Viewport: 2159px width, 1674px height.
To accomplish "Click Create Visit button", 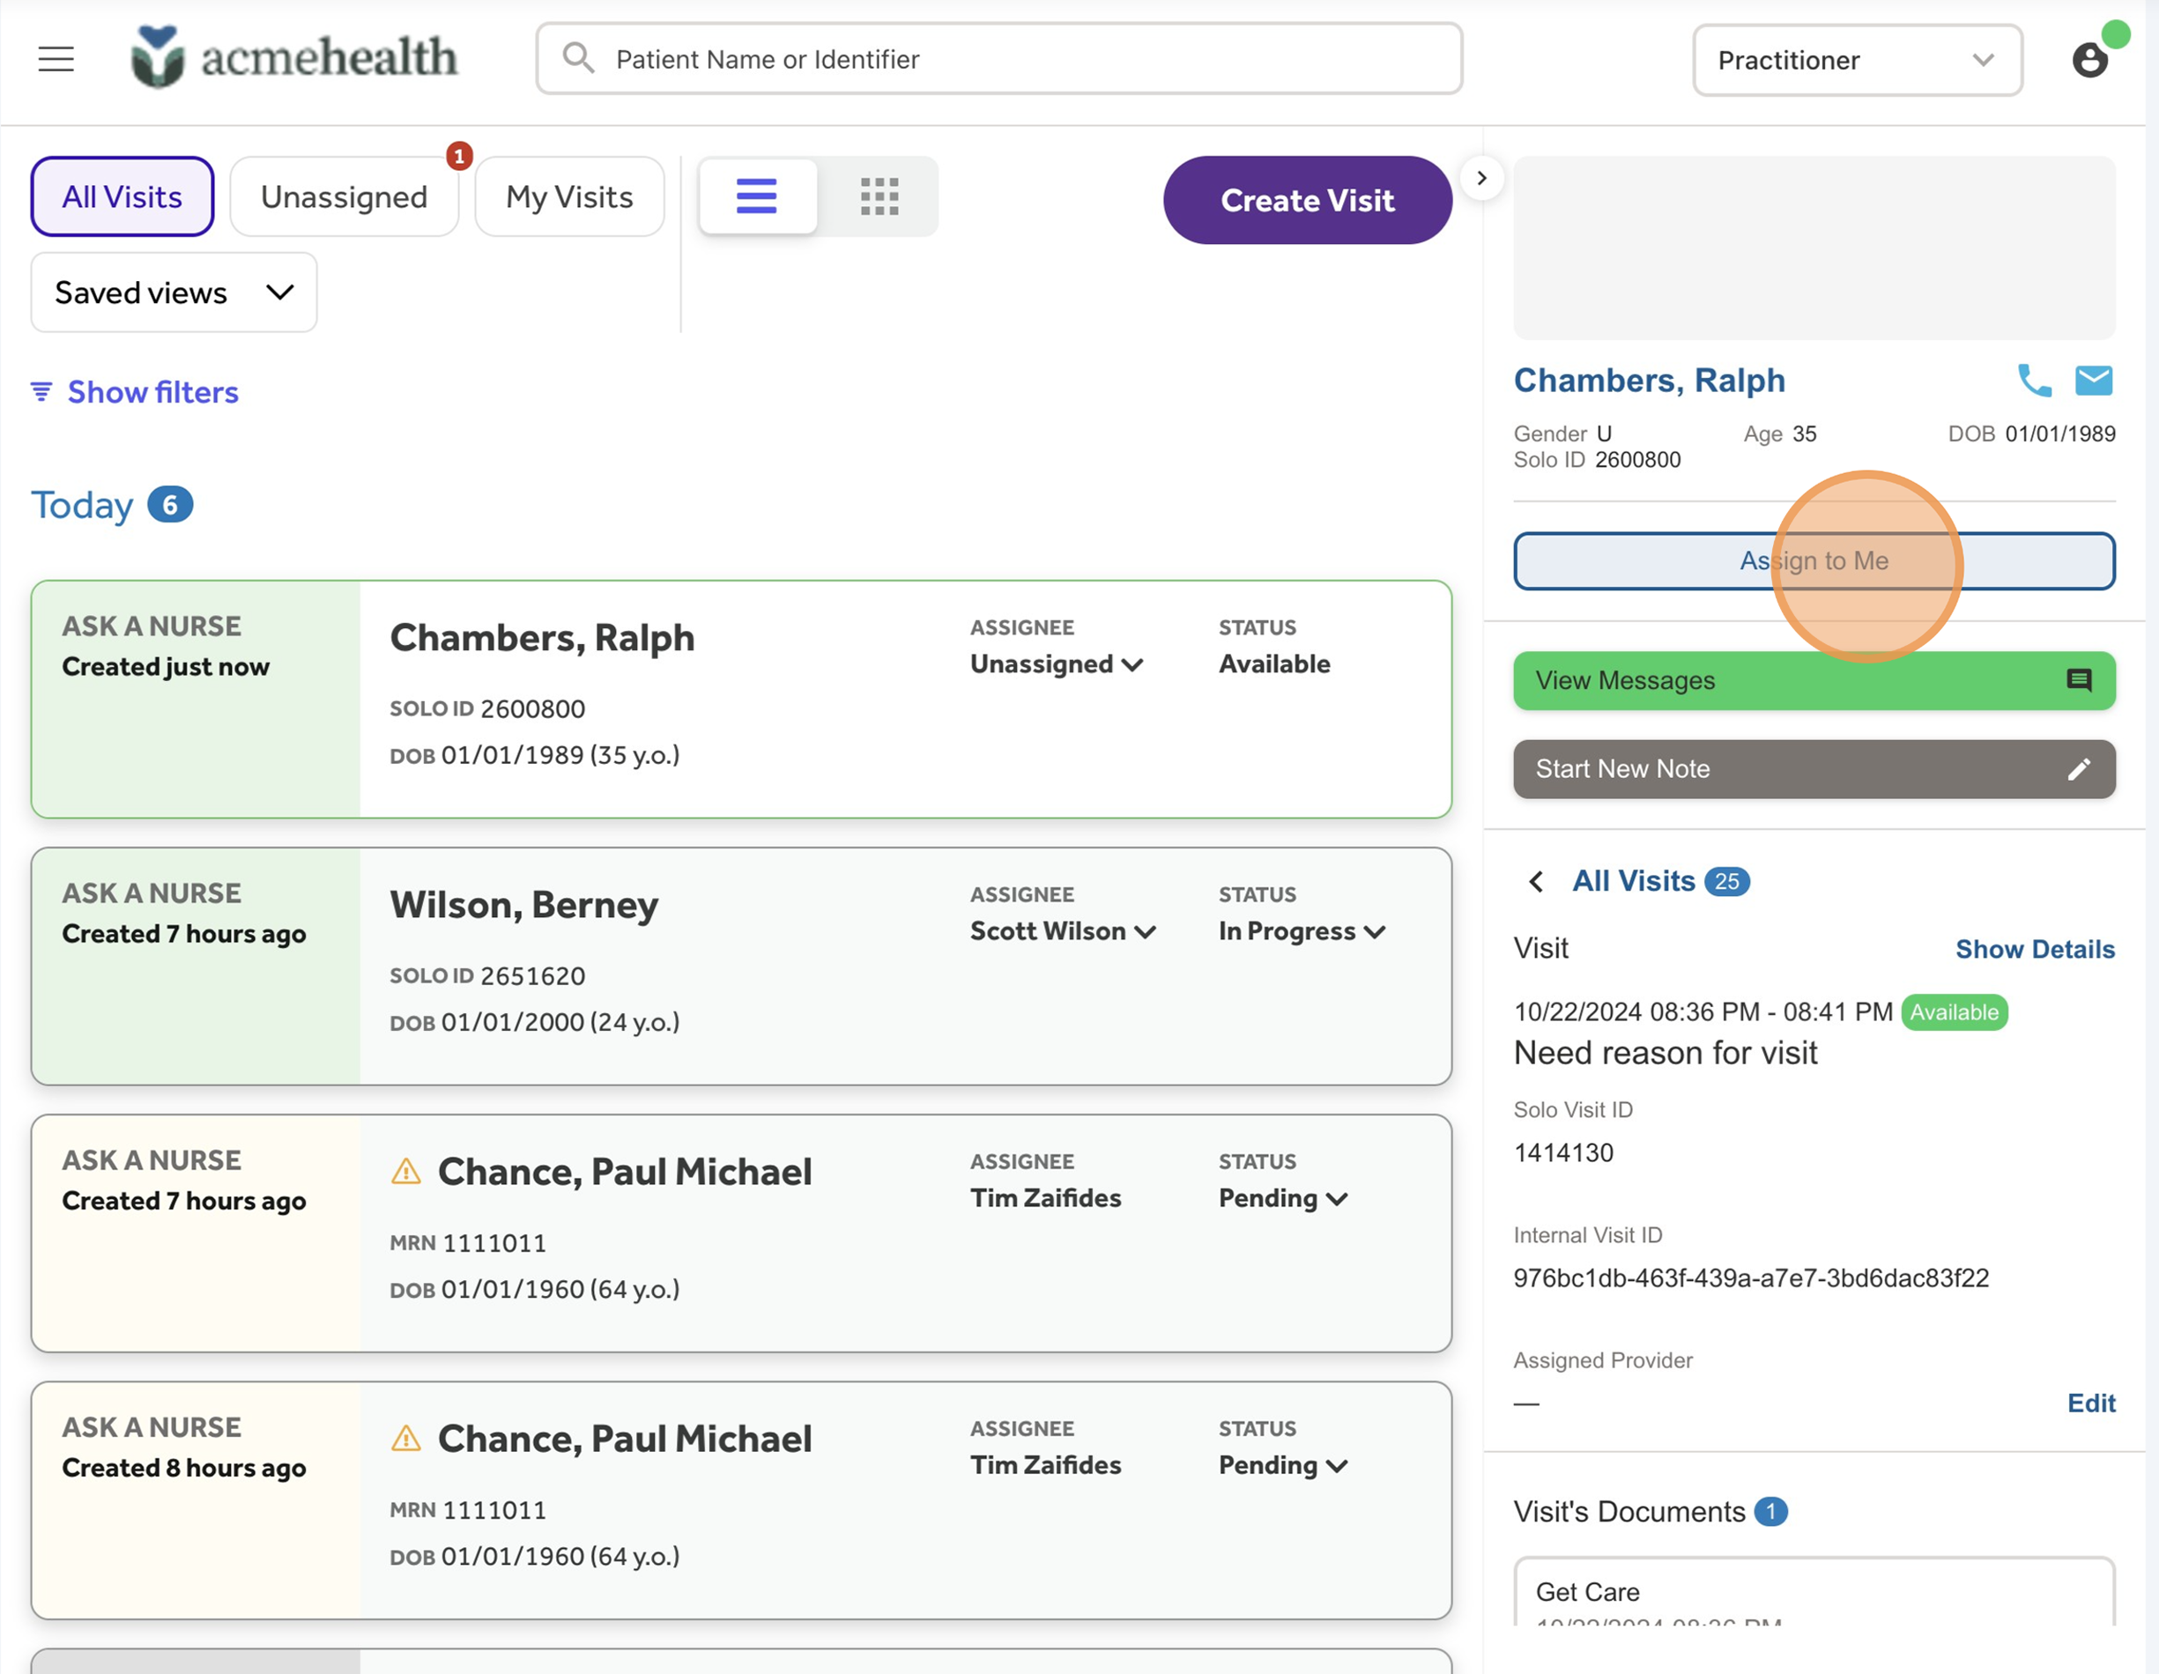I will (1307, 200).
